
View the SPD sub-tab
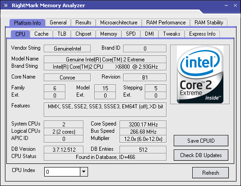131,34
